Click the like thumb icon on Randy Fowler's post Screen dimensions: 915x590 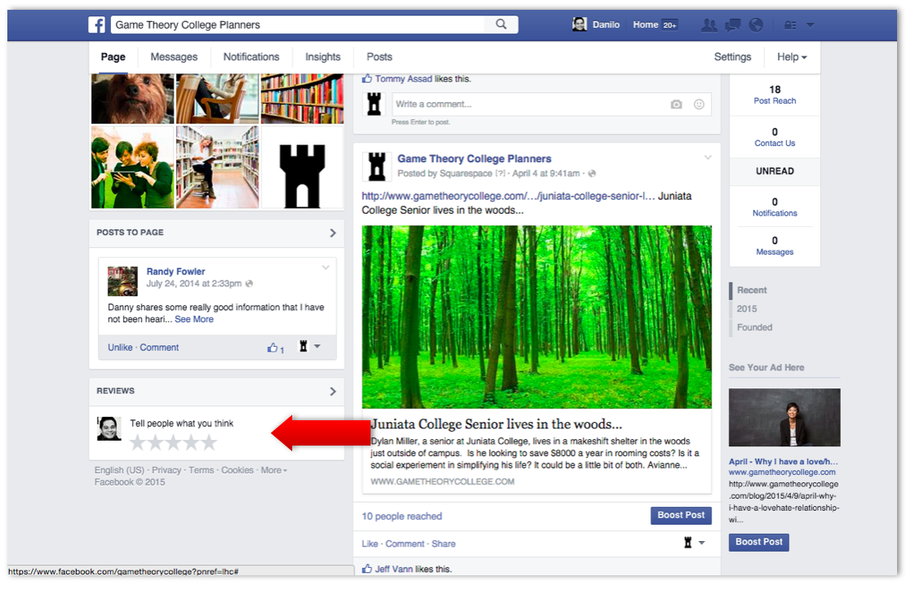coord(273,348)
